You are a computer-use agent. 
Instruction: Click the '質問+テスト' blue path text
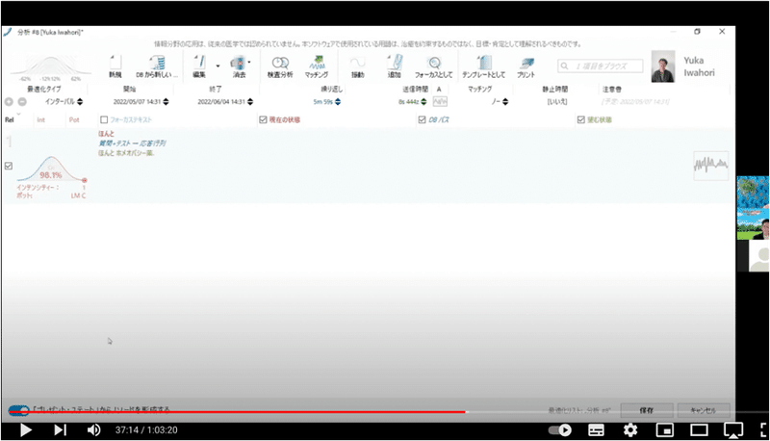click(x=132, y=143)
